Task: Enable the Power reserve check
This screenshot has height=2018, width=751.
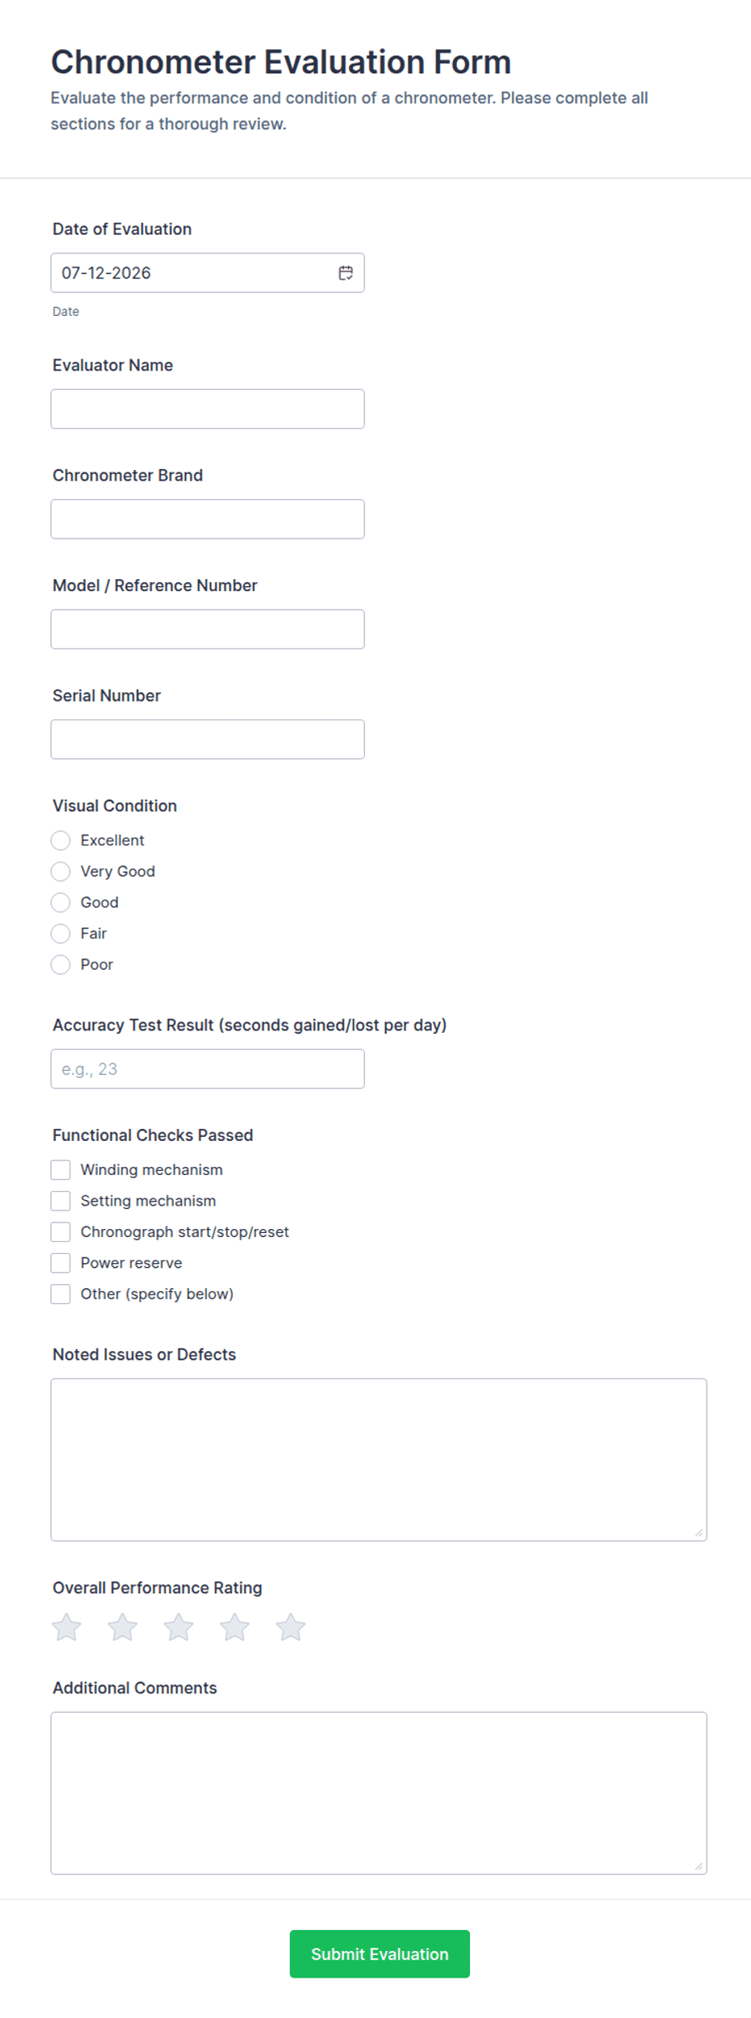Action: 61,1263
